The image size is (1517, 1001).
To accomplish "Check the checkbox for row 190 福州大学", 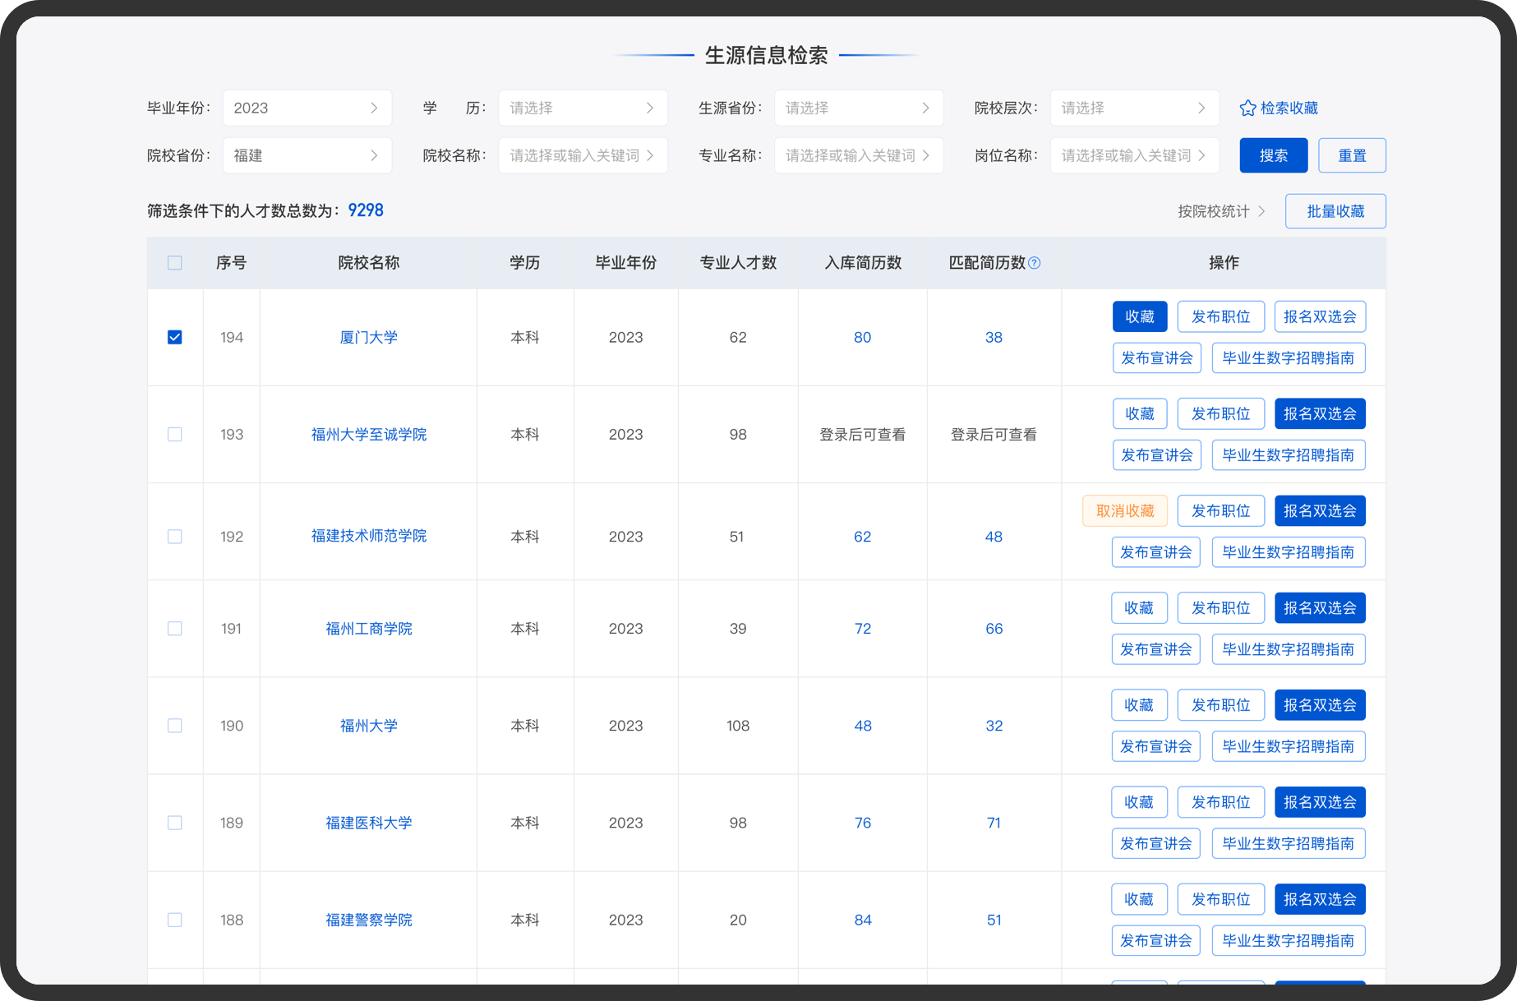I will pyautogui.click(x=175, y=726).
